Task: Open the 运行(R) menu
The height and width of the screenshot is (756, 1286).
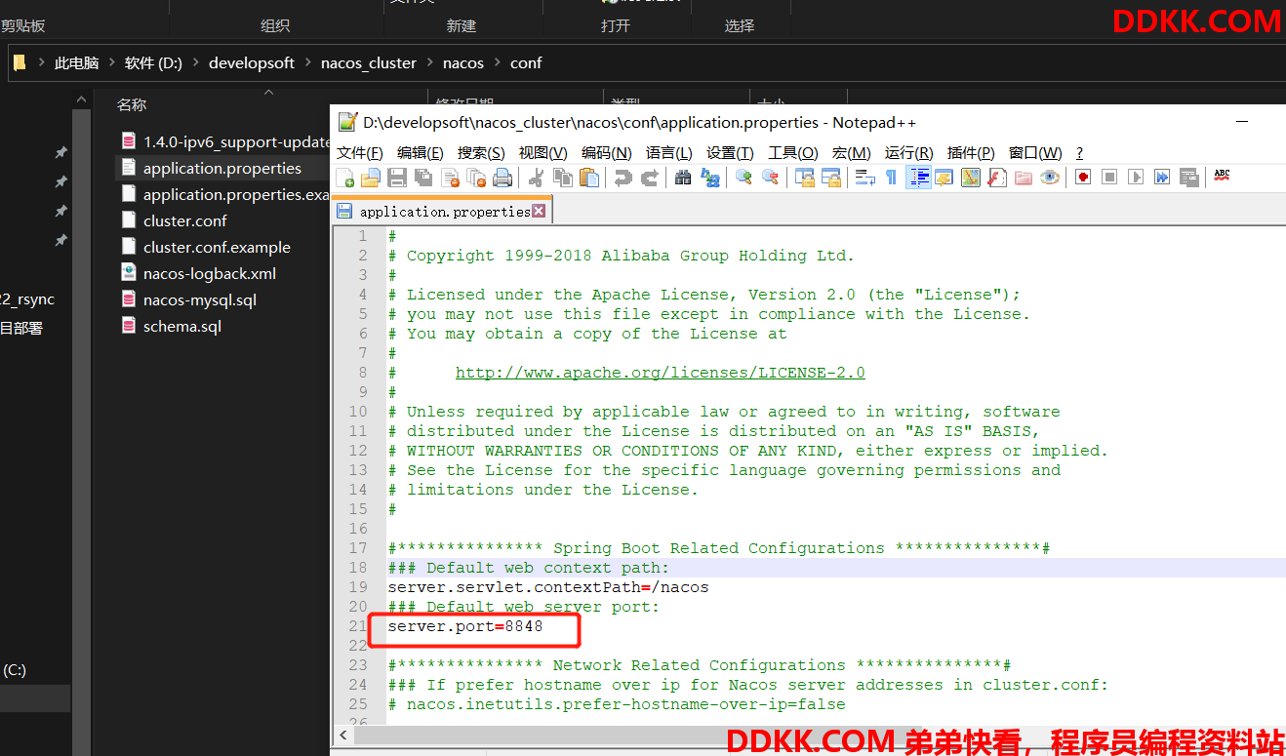Action: tap(909, 153)
